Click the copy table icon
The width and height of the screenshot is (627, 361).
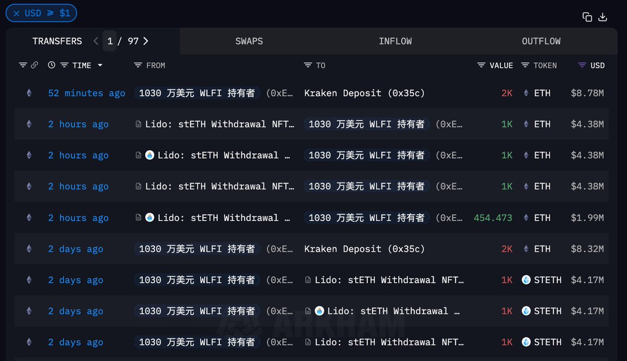[587, 17]
